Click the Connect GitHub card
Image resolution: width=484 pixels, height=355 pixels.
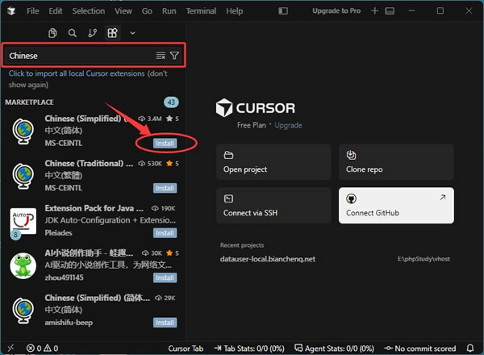[x=396, y=205]
